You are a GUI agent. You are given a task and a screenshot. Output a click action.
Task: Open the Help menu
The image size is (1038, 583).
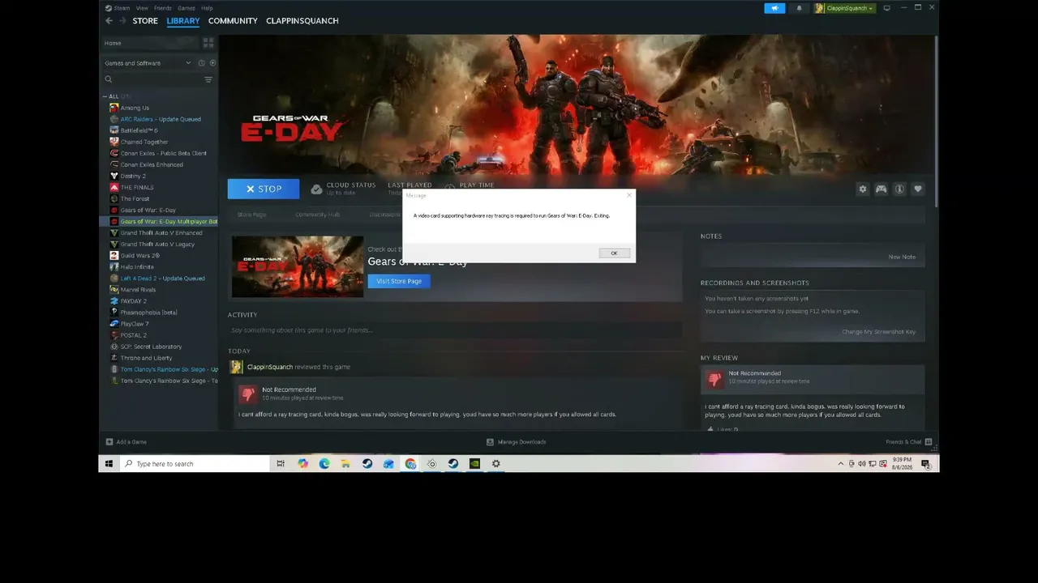pyautogui.click(x=207, y=8)
